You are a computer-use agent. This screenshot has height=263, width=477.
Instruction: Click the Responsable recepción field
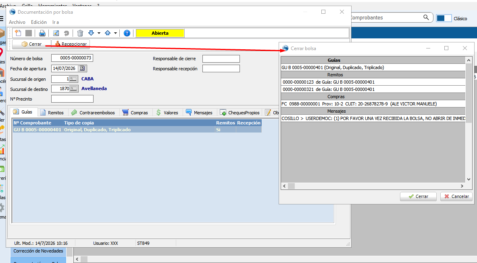click(x=221, y=69)
